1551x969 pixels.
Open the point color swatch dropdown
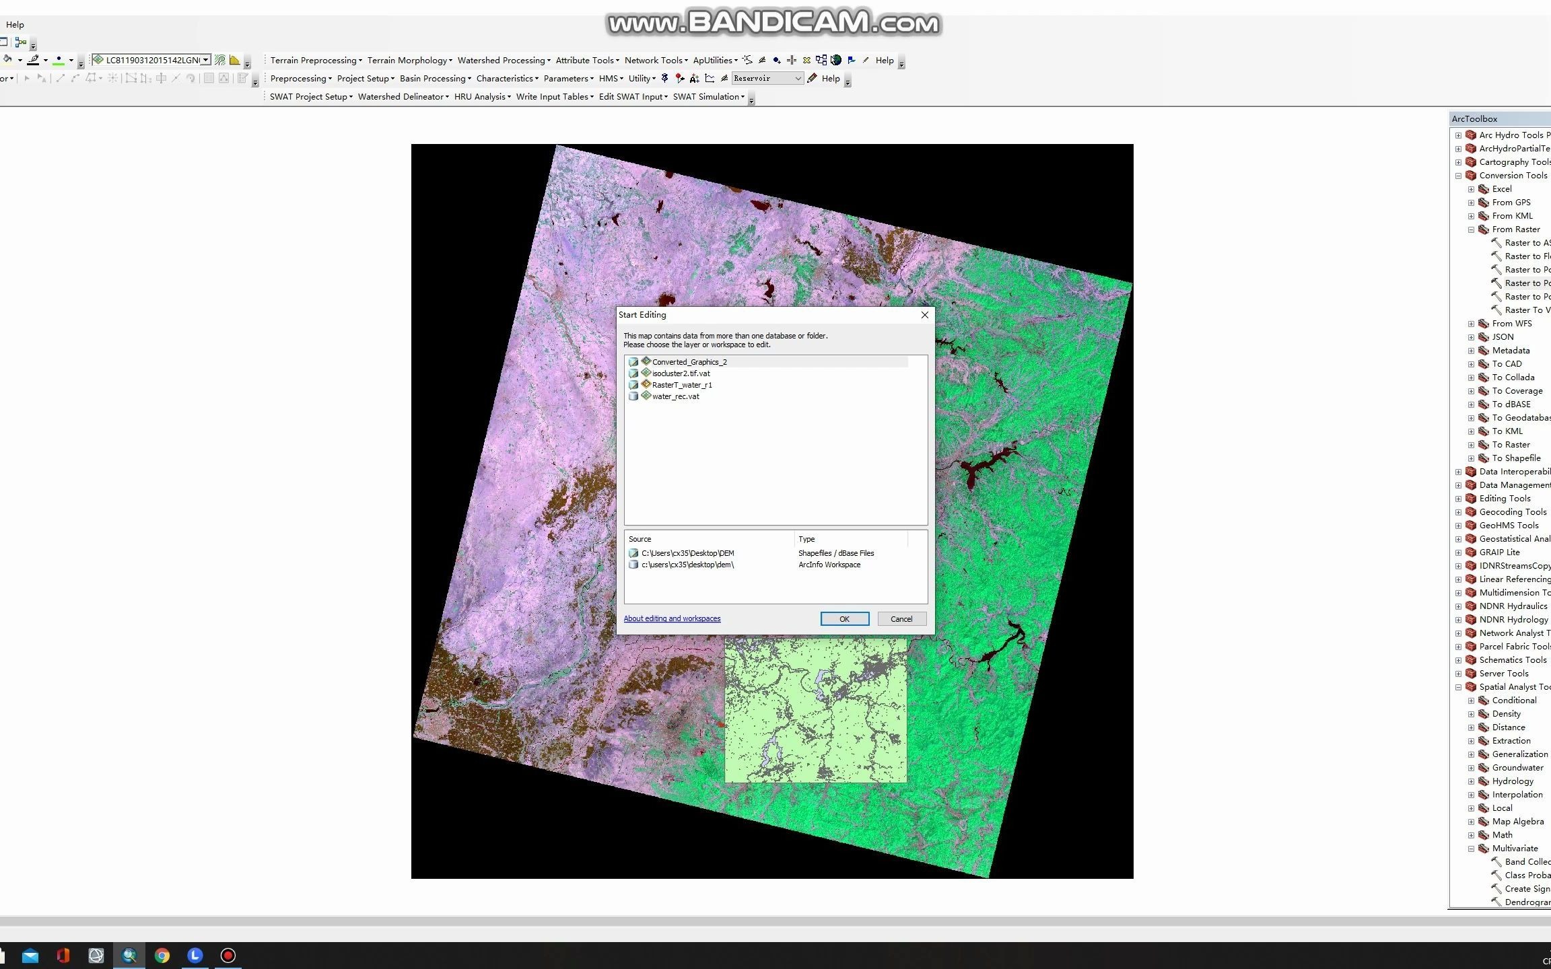pos(71,60)
